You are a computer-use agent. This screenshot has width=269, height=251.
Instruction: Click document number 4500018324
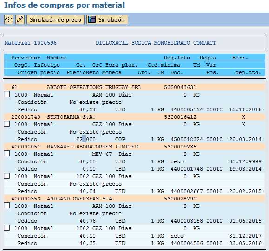[187, 139]
